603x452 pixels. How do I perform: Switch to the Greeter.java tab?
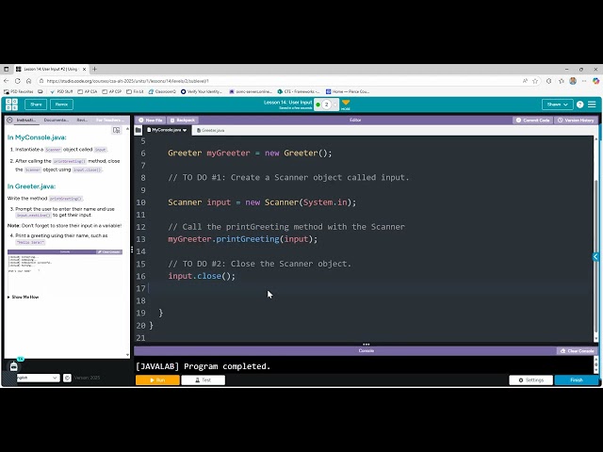click(x=210, y=130)
